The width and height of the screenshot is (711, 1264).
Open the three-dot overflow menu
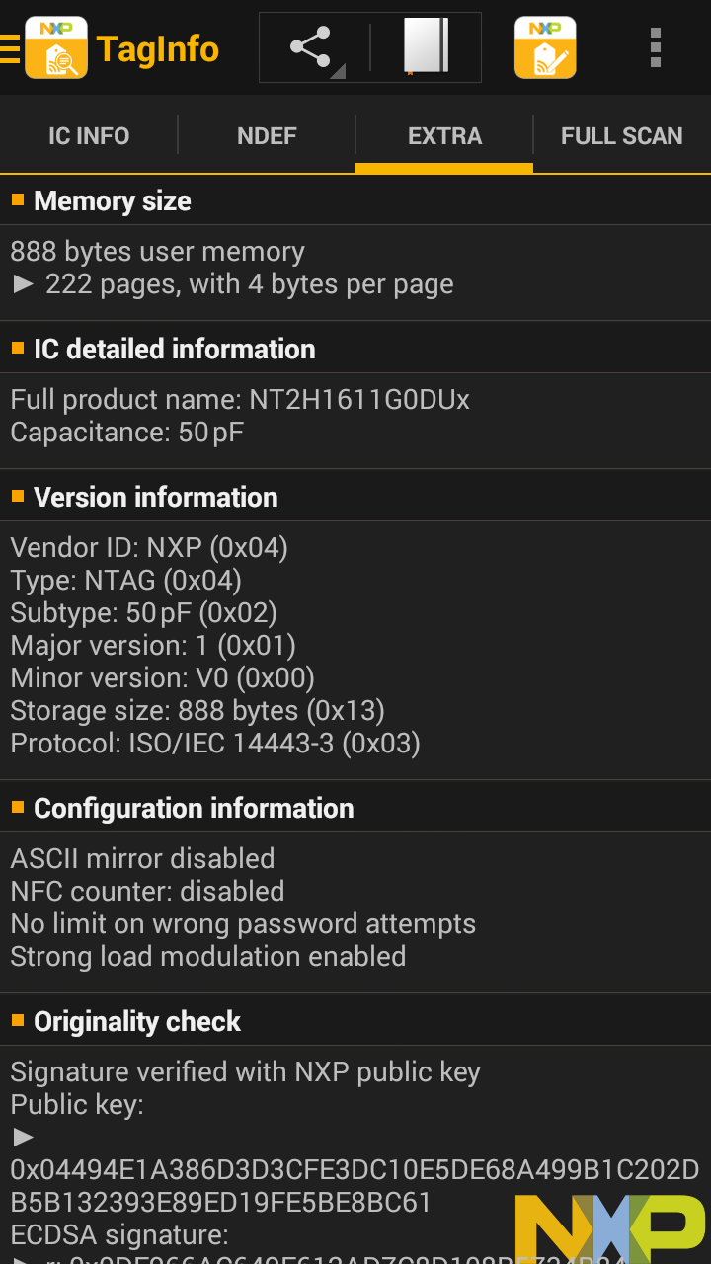(656, 47)
